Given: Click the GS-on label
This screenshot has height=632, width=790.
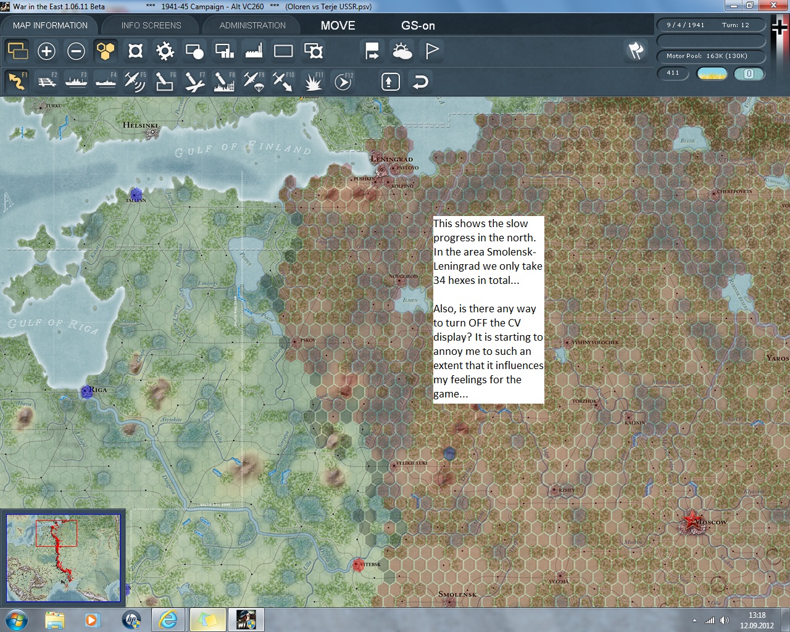Looking at the screenshot, I should 418,25.
